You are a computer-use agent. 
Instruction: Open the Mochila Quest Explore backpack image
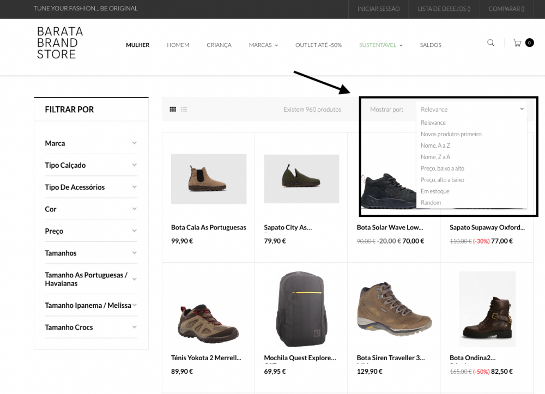click(301, 309)
